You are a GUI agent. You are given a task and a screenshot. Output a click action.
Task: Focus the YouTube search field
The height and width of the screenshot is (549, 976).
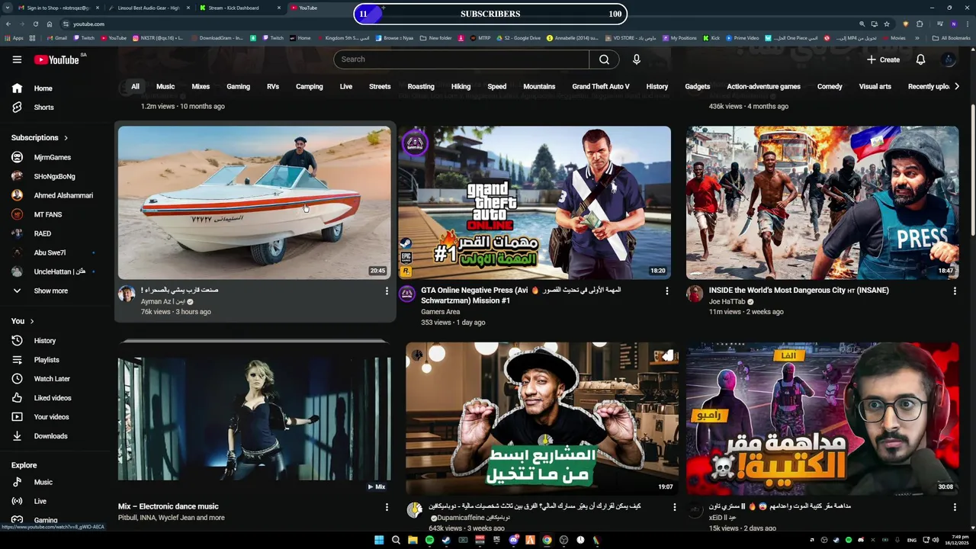[461, 59]
